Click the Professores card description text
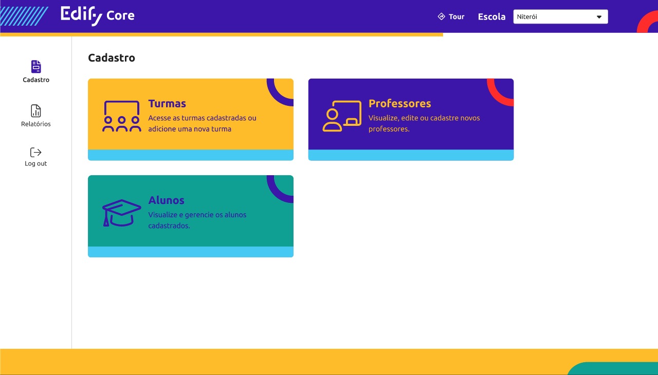The height and width of the screenshot is (375, 658). click(424, 123)
